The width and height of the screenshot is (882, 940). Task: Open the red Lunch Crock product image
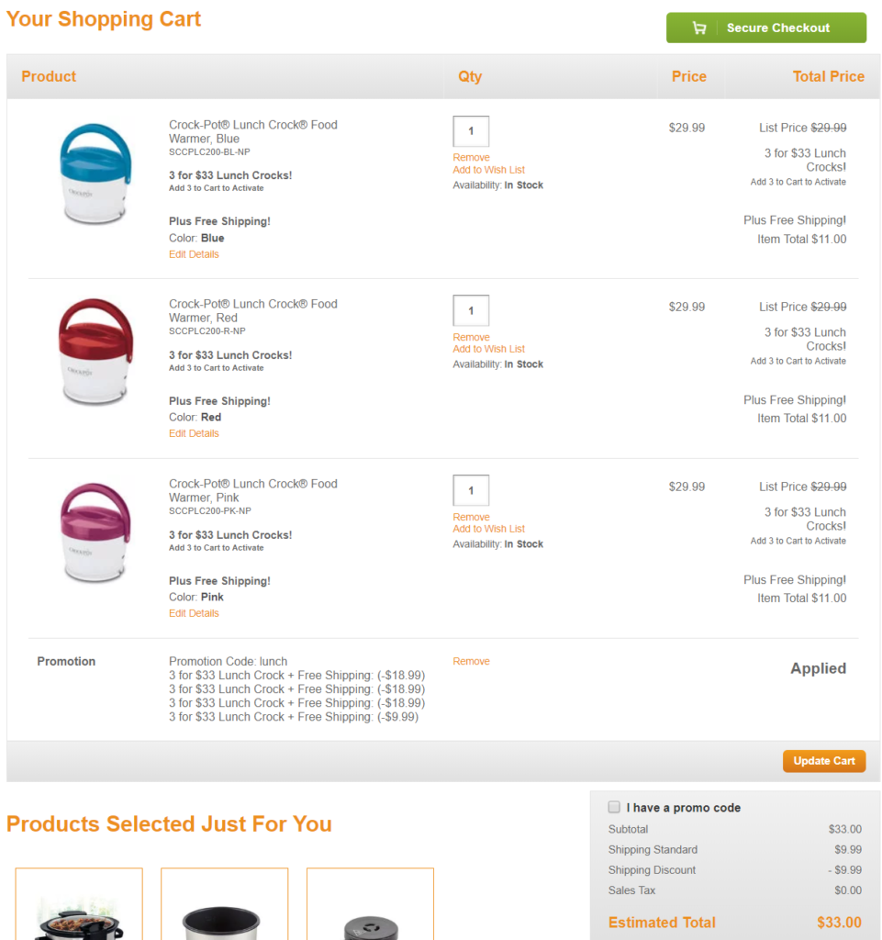pos(95,353)
